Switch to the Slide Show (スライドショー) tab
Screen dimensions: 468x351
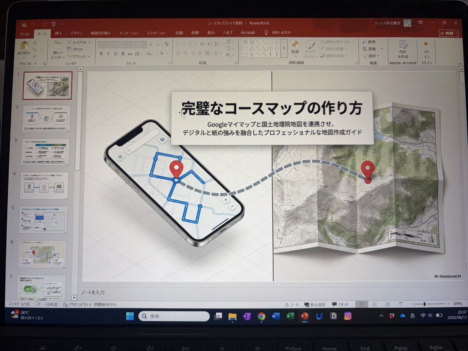pos(158,33)
